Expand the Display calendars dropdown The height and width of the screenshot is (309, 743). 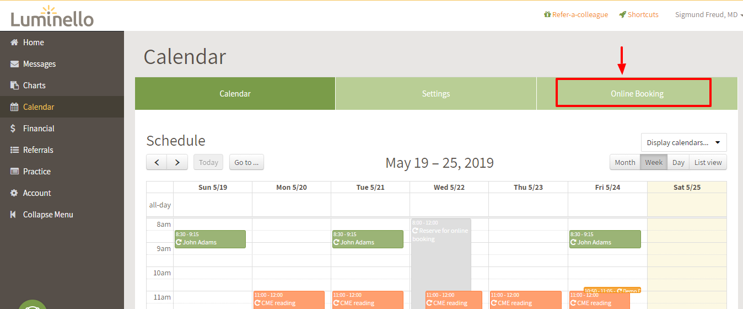[683, 142]
